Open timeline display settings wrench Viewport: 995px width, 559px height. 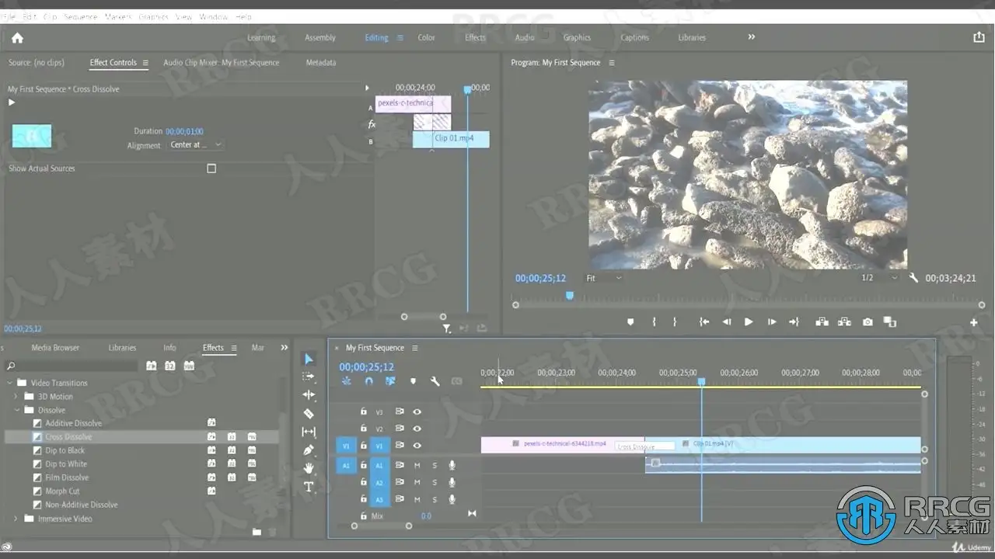pos(435,381)
